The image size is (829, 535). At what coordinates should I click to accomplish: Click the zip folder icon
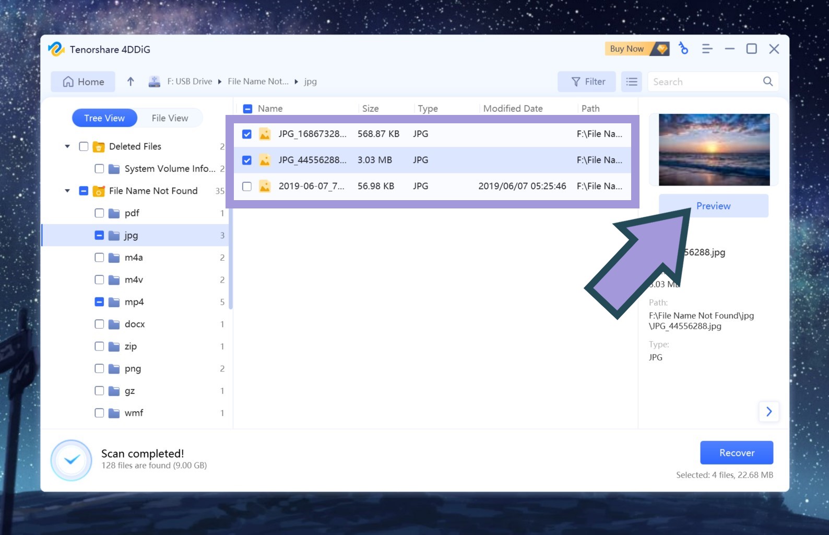[114, 346]
